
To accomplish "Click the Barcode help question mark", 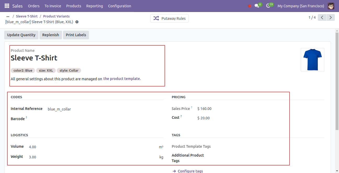I will tap(26, 118).
